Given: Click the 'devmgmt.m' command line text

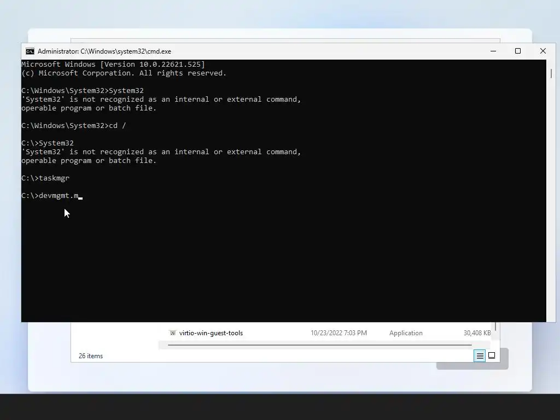Looking at the screenshot, I should [59, 196].
